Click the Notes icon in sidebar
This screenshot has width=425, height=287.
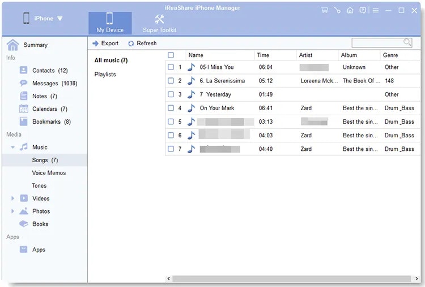(24, 95)
